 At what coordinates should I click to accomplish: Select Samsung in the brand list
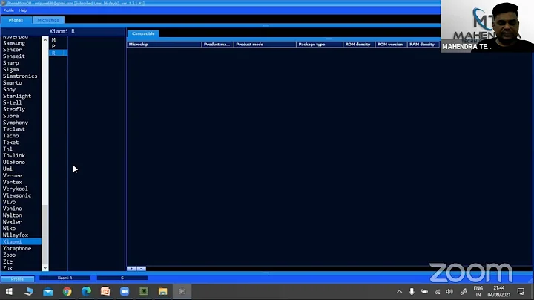[x=14, y=43]
